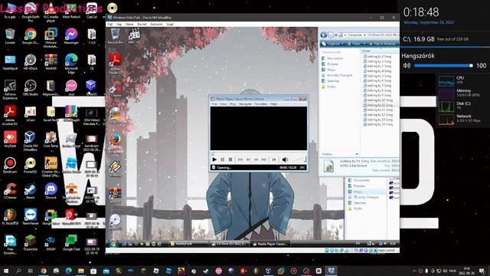The width and height of the screenshot is (490, 276).
Task: Open TLauncher desktop shortcut
Action: 31,242
